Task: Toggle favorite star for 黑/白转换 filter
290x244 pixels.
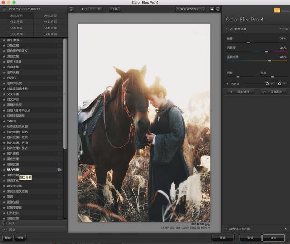Action: [4, 40]
